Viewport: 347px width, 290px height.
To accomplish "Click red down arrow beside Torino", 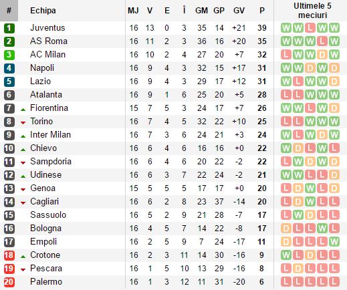I will point(23,123).
